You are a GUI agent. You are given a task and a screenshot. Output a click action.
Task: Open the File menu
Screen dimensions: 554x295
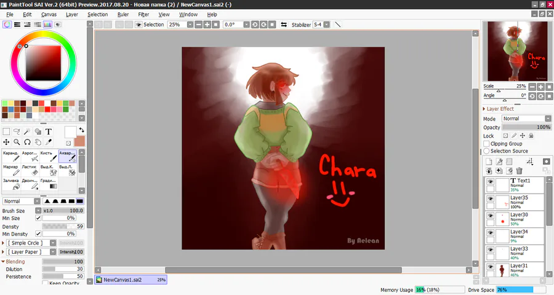coord(10,15)
